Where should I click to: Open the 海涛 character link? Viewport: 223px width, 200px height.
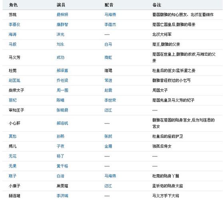(x=12, y=34)
